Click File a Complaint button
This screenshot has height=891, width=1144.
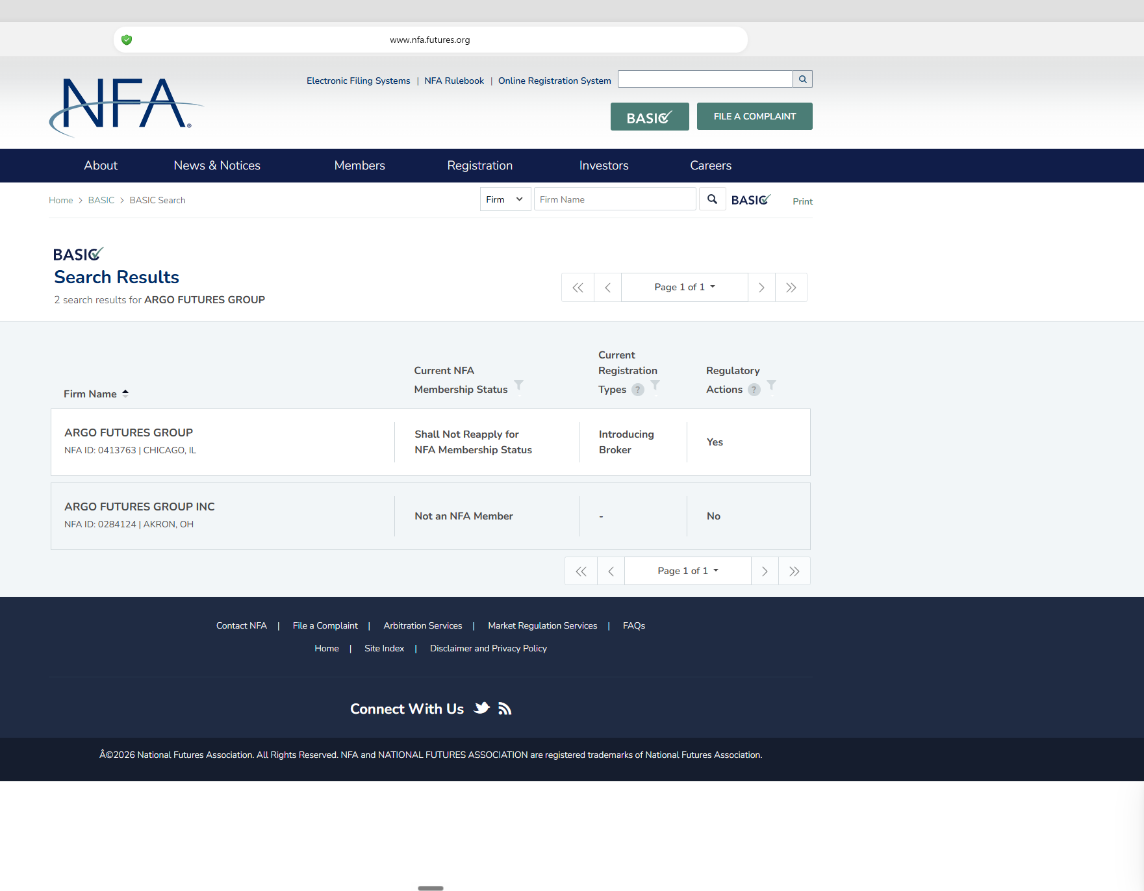coord(755,116)
